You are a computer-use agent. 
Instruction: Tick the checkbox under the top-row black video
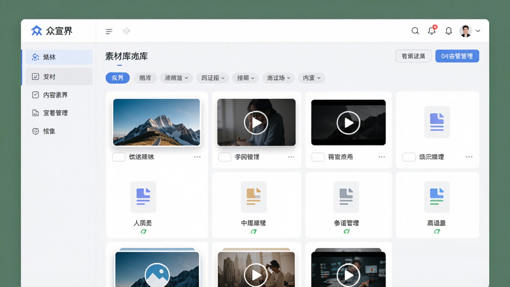(318, 157)
